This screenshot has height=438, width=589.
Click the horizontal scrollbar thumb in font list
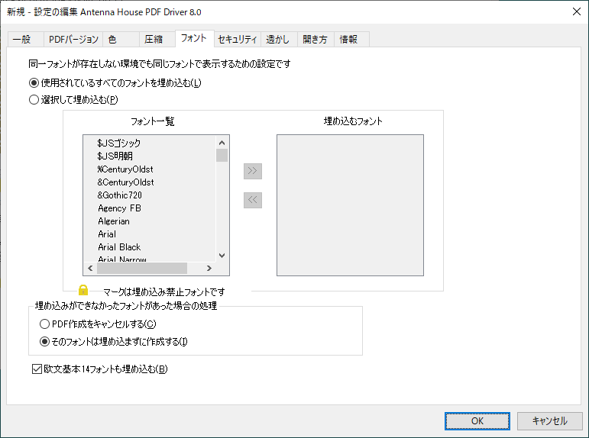(142, 269)
